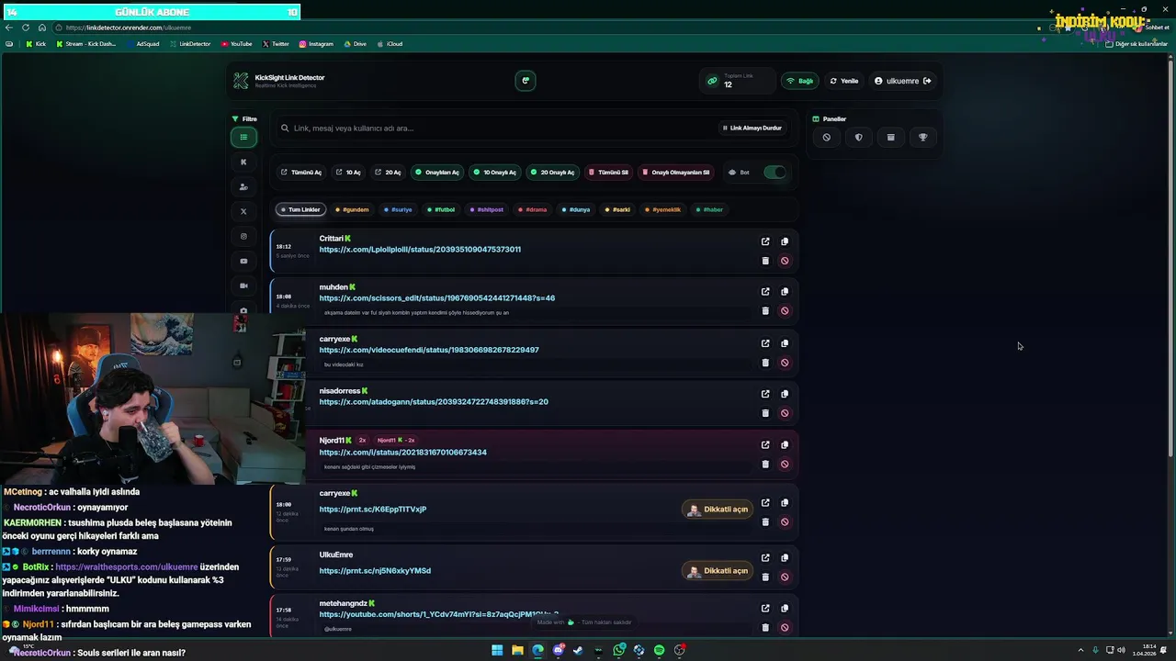This screenshot has width=1176, height=661.
Task: Select the #suriye tag filter
Action: coord(398,209)
